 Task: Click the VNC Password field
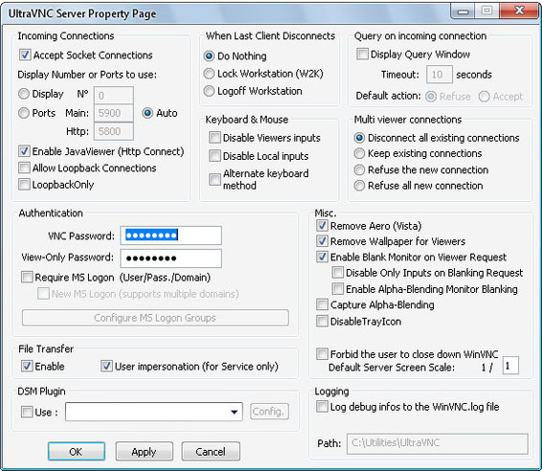point(170,235)
